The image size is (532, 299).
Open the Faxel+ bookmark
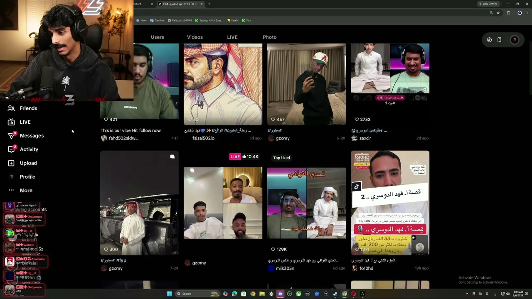(233, 20)
